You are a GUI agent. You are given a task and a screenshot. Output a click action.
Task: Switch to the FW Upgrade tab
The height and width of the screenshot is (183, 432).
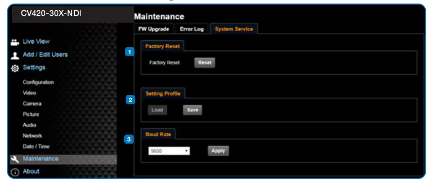(x=154, y=29)
